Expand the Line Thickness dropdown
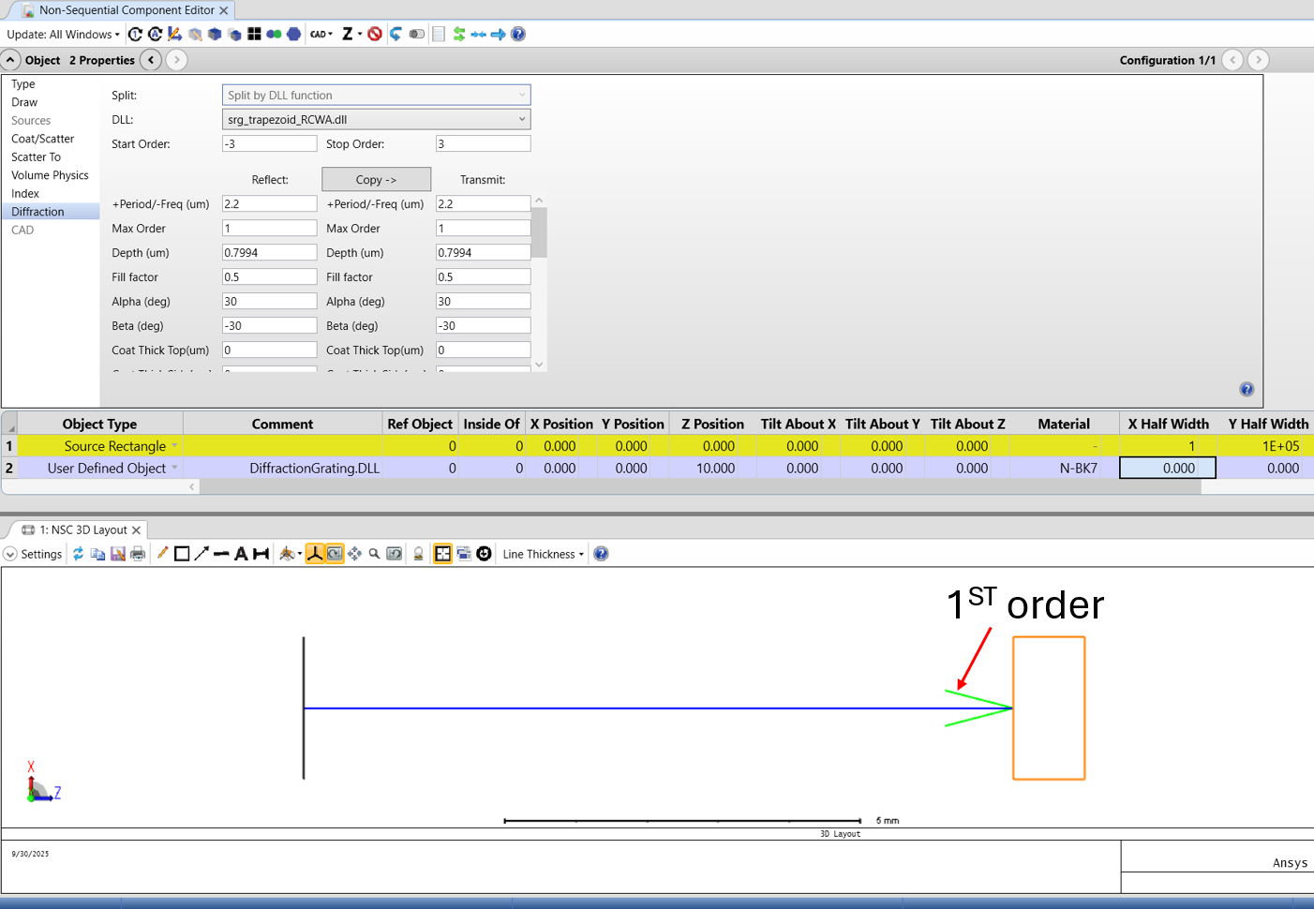 pos(543,554)
